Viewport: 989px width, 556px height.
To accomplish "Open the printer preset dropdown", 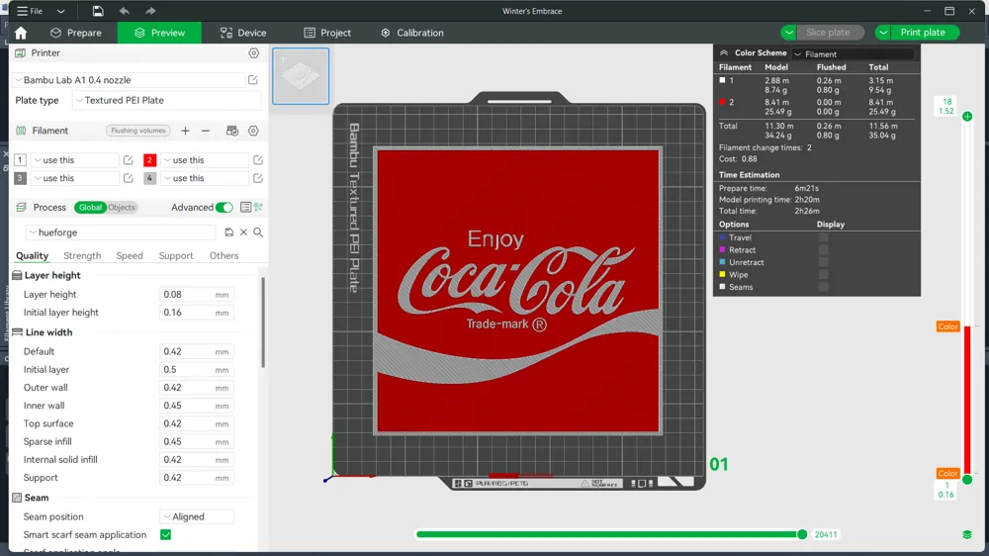I will pos(128,80).
